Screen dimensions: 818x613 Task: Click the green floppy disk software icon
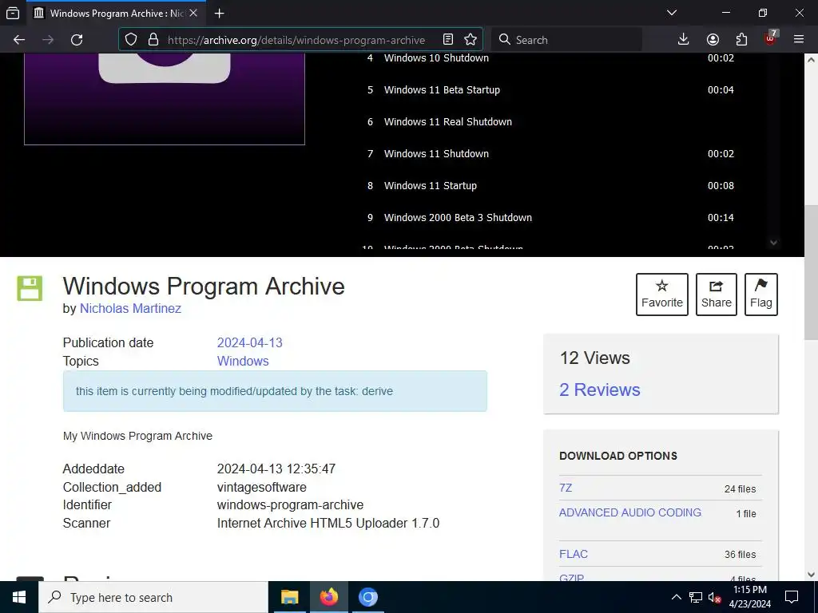tap(30, 288)
